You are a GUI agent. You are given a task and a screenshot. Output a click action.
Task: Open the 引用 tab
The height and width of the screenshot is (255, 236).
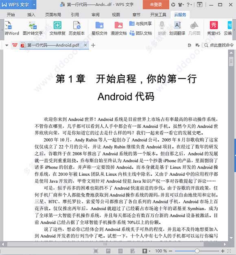click(x=75, y=15)
